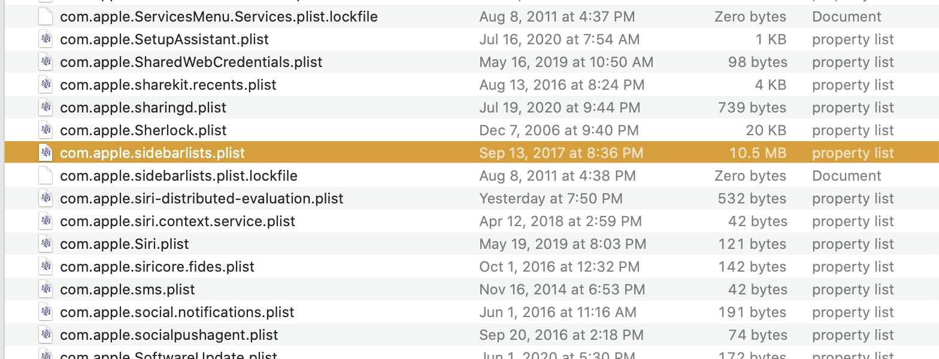The height and width of the screenshot is (359, 939).
Task: Select the com.apple.siricore.fides.plist file name
Action: click(157, 267)
